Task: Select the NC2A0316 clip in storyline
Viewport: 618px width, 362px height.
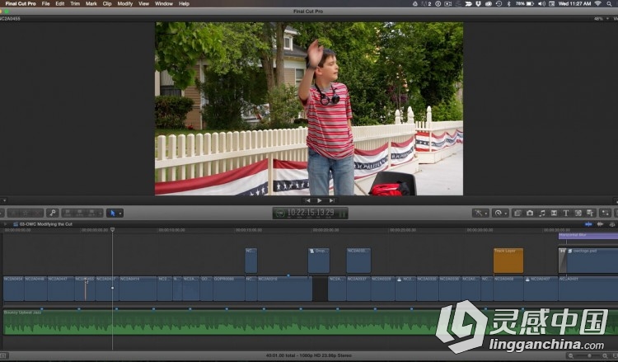Action: (x=284, y=289)
